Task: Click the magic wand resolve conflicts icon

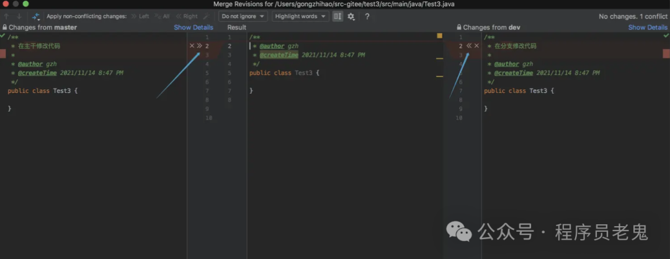Action: (206, 16)
